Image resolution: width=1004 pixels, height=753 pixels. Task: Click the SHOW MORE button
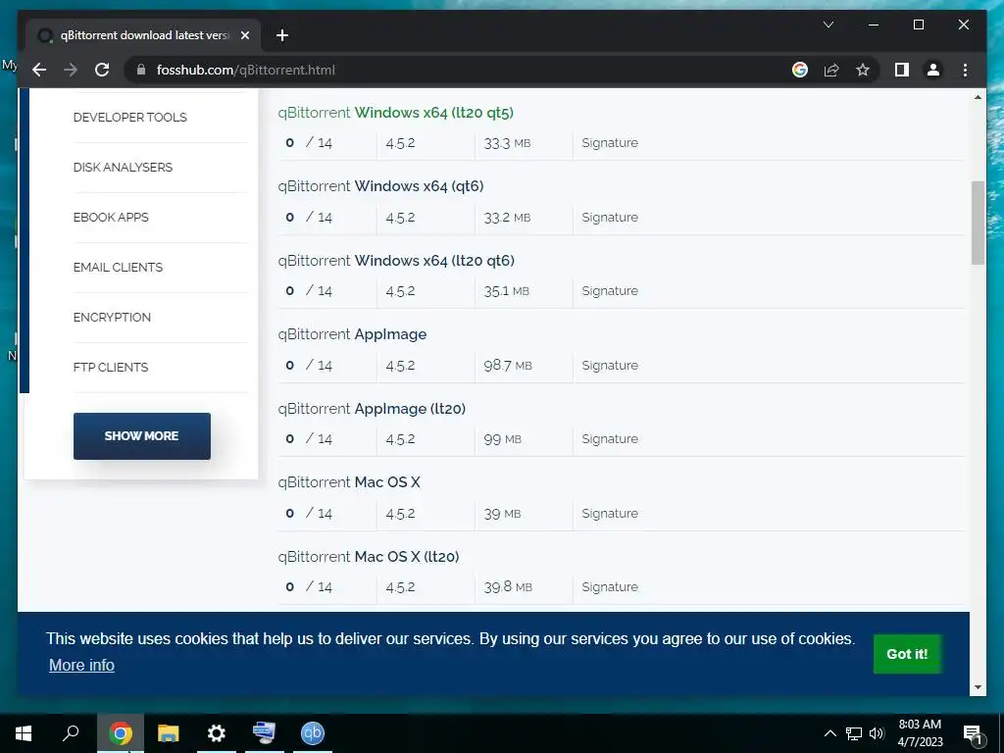141,436
